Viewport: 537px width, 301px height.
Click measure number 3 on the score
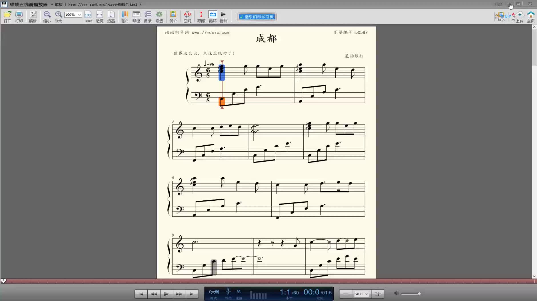click(173, 121)
